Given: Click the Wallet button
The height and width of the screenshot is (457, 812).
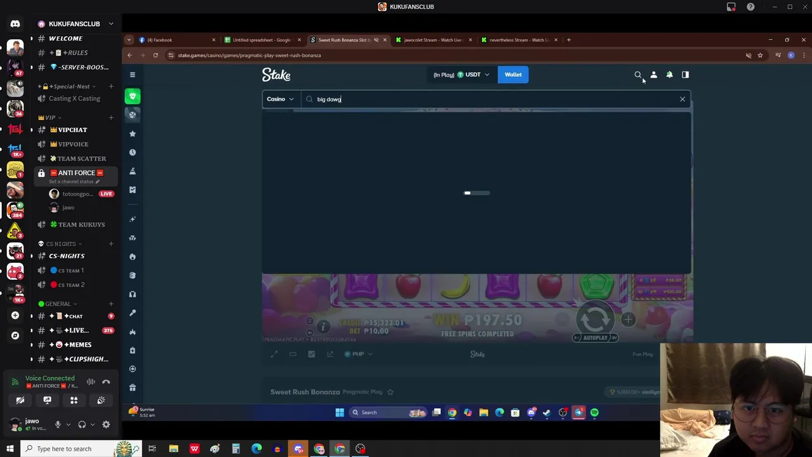Looking at the screenshot, I should [x=513, y=75].
